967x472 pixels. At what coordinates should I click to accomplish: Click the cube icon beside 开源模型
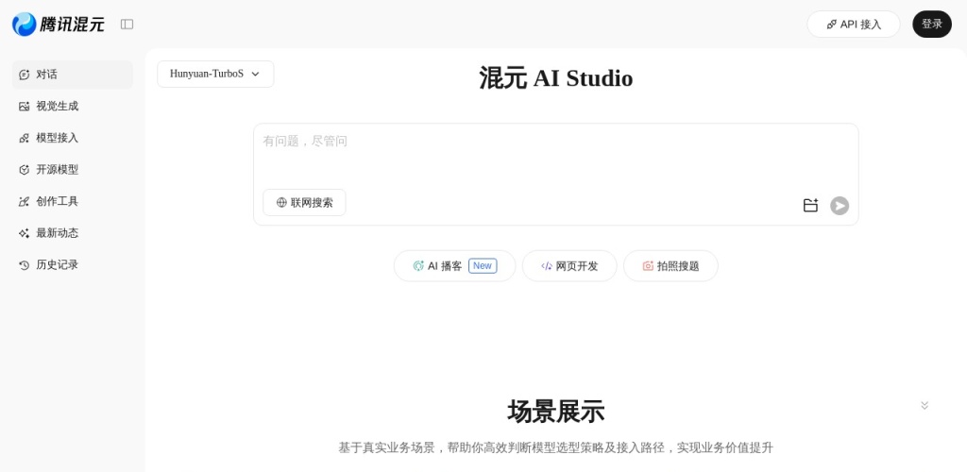24,170
